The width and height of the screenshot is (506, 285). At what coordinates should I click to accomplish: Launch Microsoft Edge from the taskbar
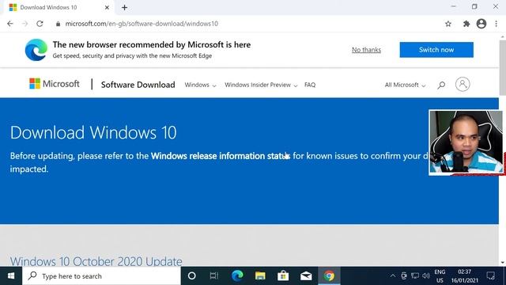pos(237,276)
